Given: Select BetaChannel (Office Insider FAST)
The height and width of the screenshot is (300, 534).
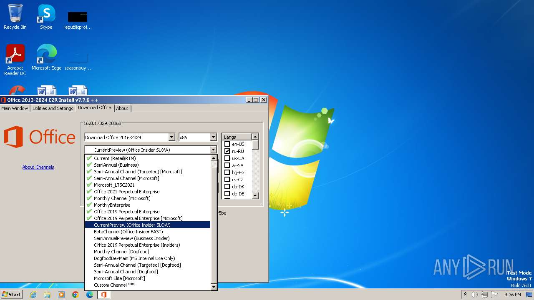Looking at the screenshot, I should click(x=148, y=232).
